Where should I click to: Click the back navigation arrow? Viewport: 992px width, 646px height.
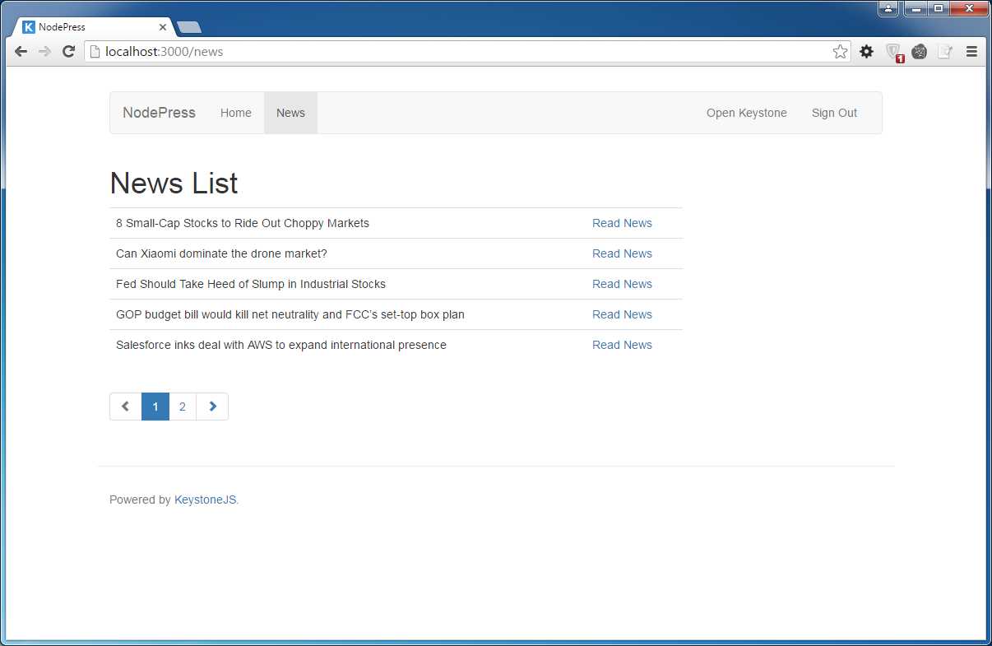[x=21, y=51]
